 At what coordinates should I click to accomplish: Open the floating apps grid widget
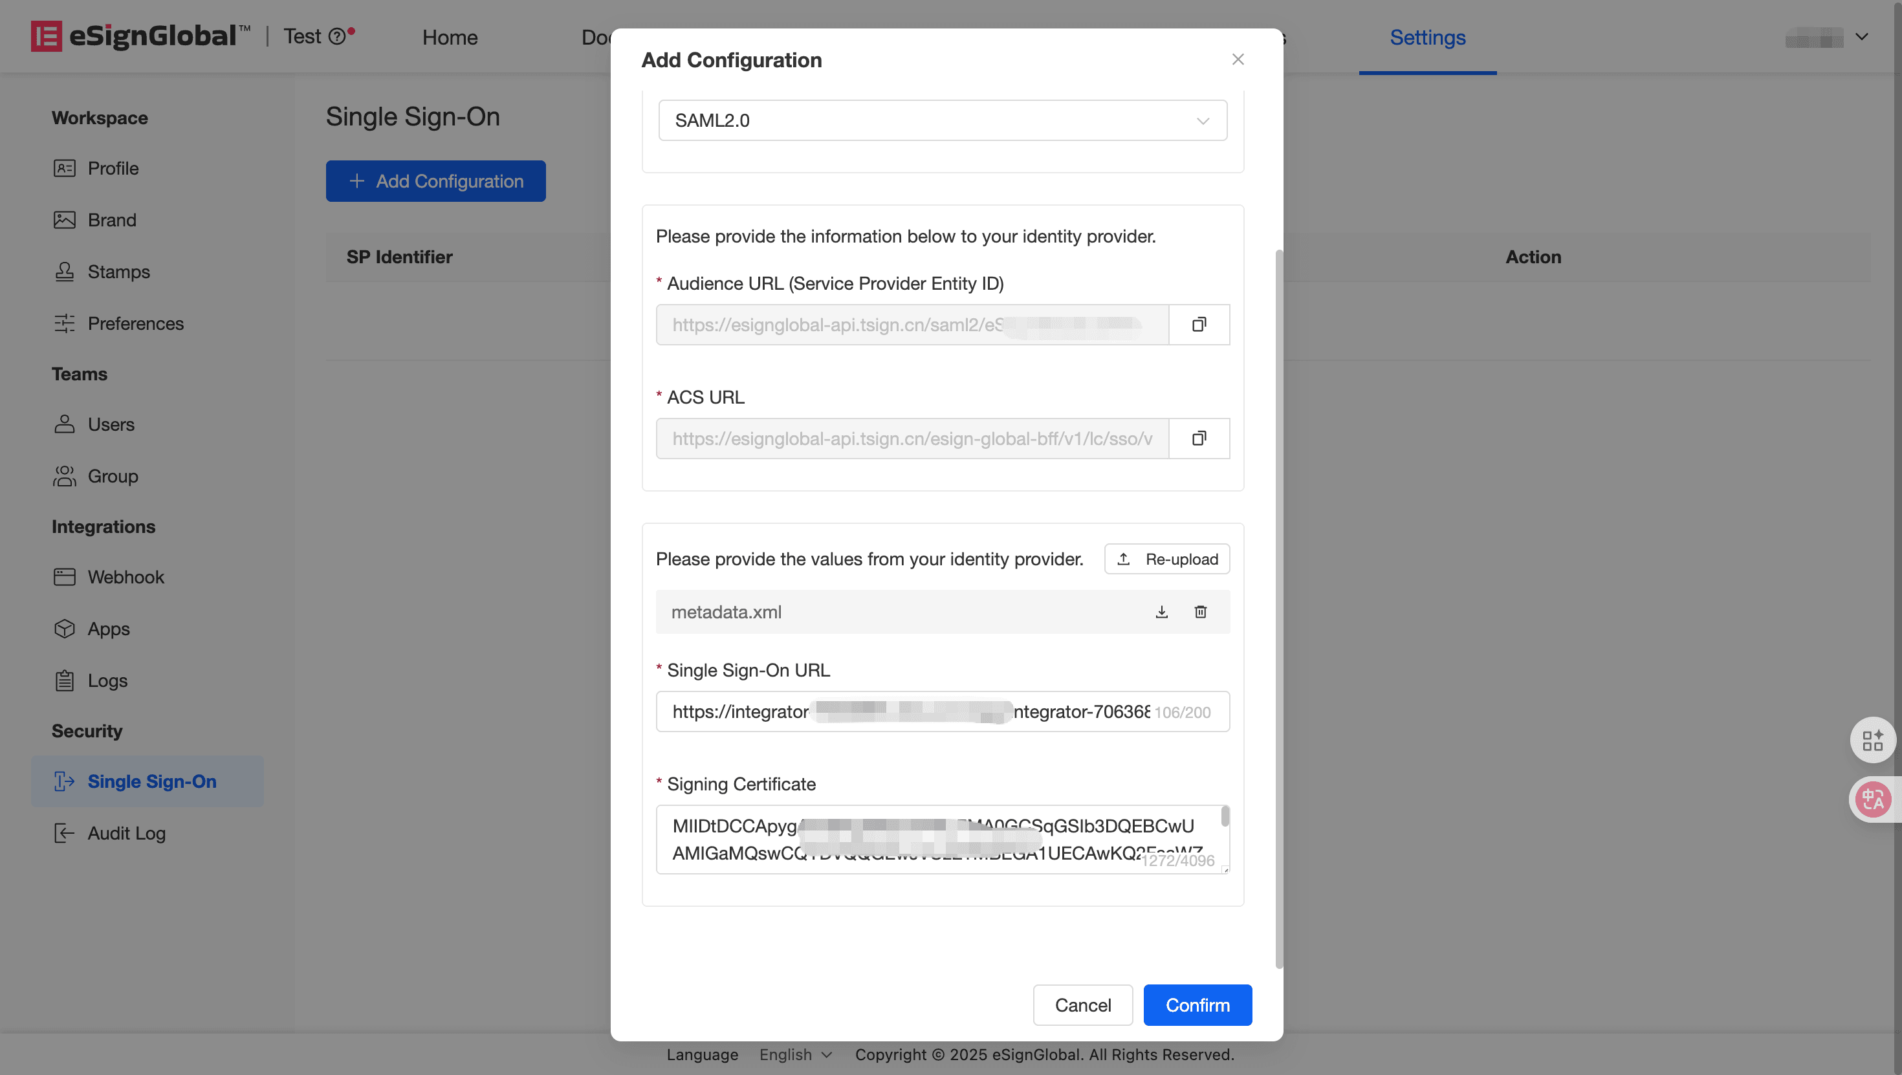click(x=1872, y=740)
